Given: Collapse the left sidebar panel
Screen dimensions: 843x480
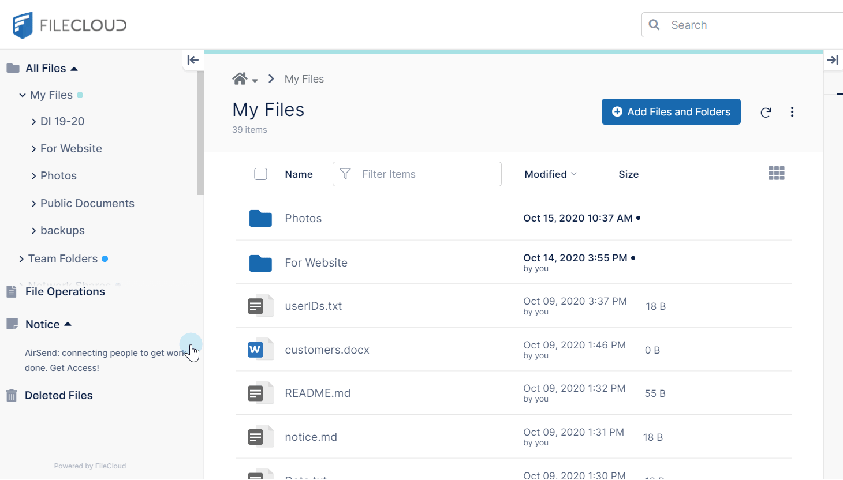Looking at the screenshot, I should click(x=193, y=60).
